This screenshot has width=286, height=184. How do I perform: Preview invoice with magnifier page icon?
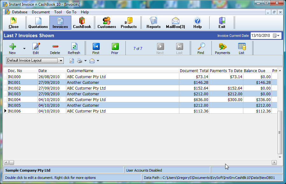72,61
